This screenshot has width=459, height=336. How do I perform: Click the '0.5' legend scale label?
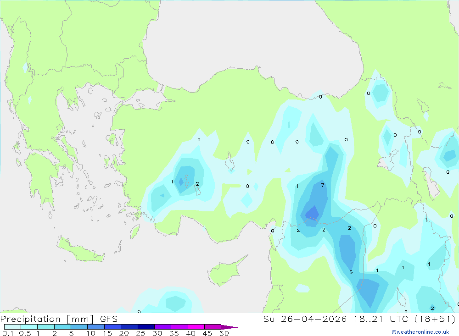25,333
